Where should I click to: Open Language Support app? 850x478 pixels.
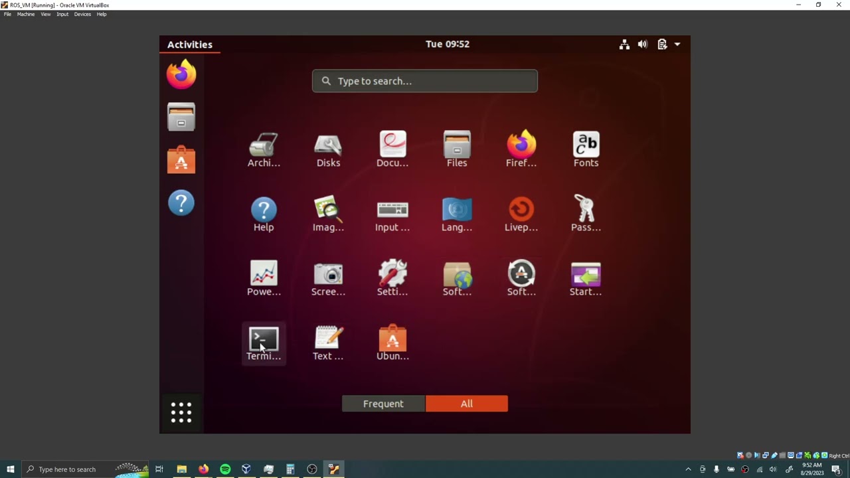point(457,215)
